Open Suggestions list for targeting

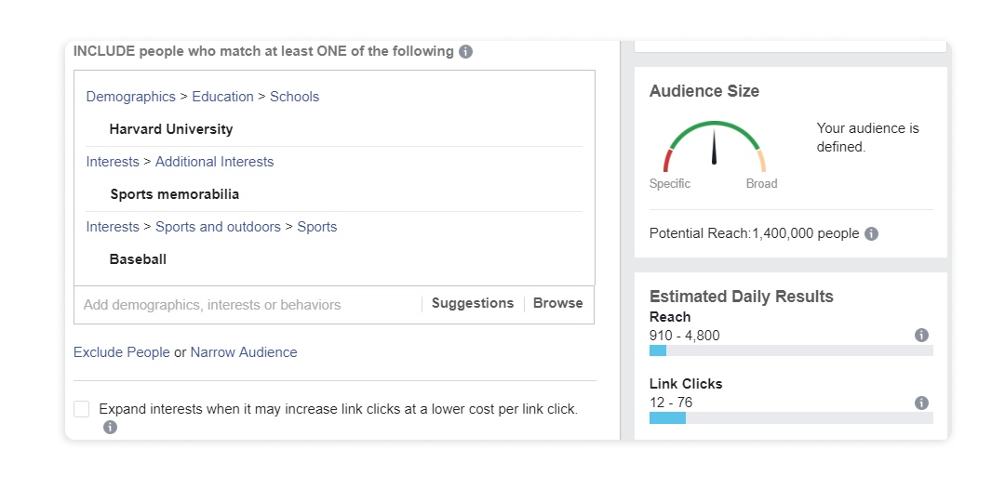[473, 303]
